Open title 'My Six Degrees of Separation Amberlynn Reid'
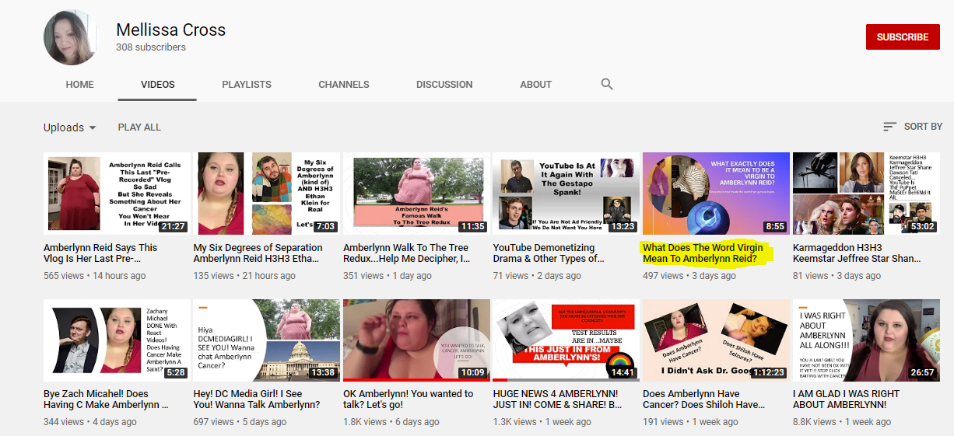 pyautogui.click(x=258, y=253)
